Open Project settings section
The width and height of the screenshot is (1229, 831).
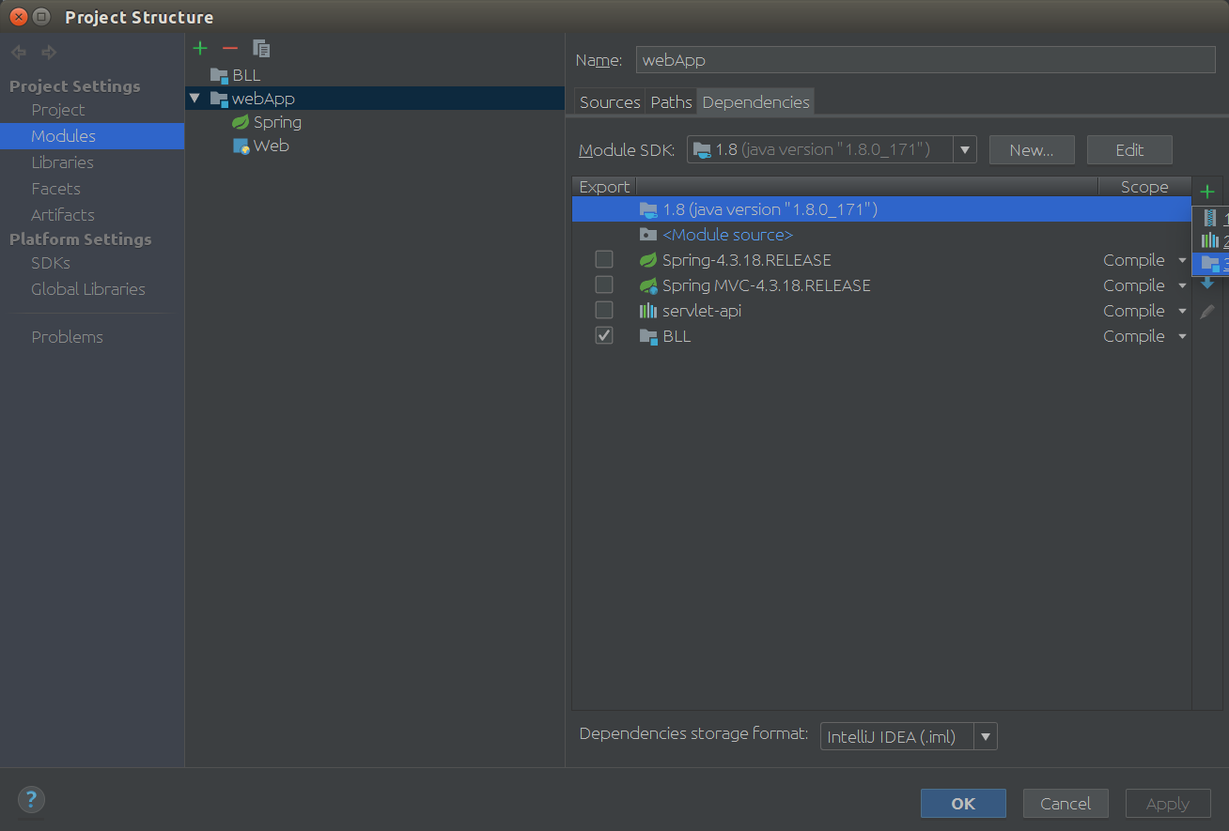coord(57,110)
